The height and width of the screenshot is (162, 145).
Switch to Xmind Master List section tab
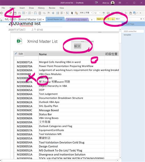[55, 19]
